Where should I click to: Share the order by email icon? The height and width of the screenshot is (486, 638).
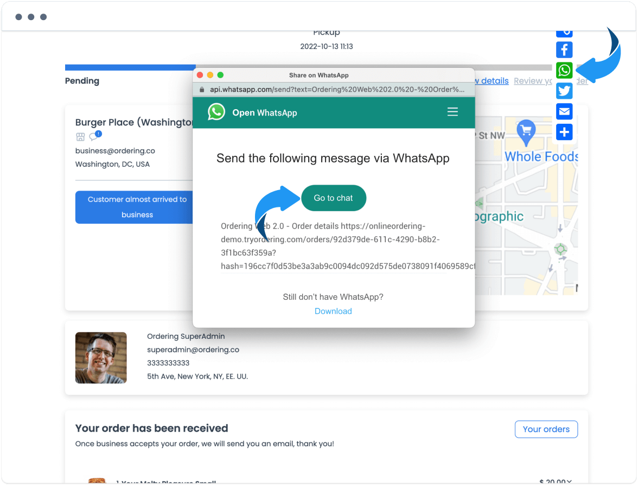click(564, 112)
